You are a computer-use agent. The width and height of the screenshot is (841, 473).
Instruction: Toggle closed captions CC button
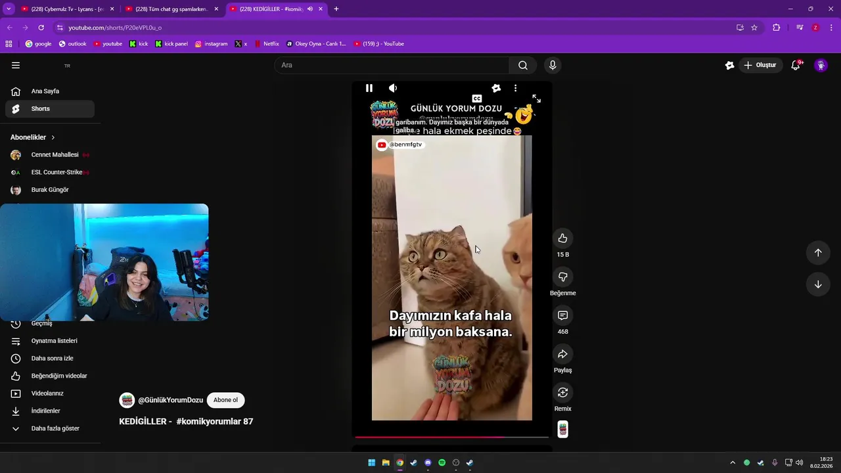click(477, 99)
